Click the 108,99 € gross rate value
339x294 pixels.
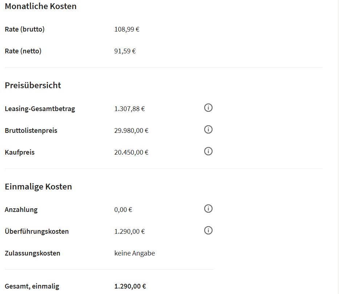[127, 29]
